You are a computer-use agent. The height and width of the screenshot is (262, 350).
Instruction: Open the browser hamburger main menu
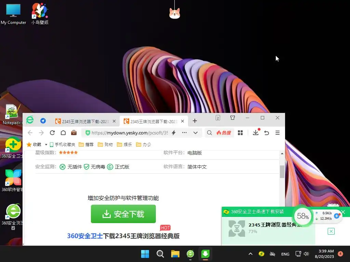[x=278, y=133]
